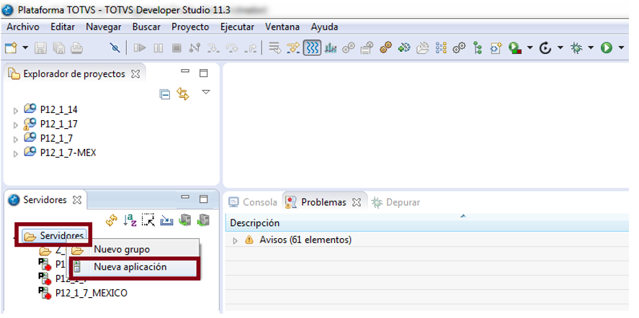Click the run with red square icon
639x318 pixels.
(516, 48)
